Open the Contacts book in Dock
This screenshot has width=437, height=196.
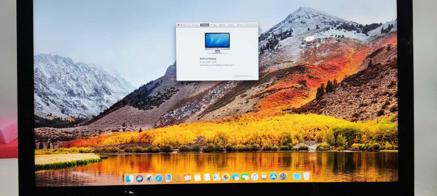tap(178, 178)
